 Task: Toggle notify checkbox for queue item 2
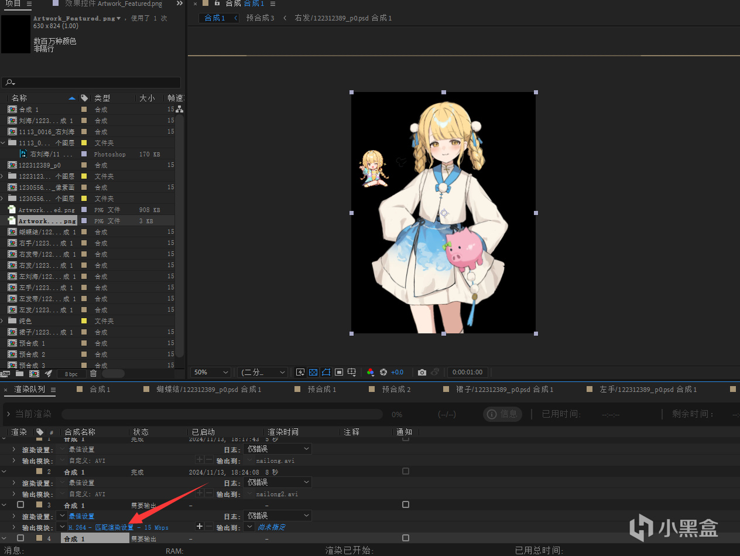click(406, 471)
